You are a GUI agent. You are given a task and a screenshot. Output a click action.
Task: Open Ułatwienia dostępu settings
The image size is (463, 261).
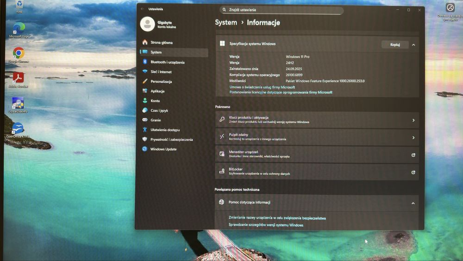point(174,130)
